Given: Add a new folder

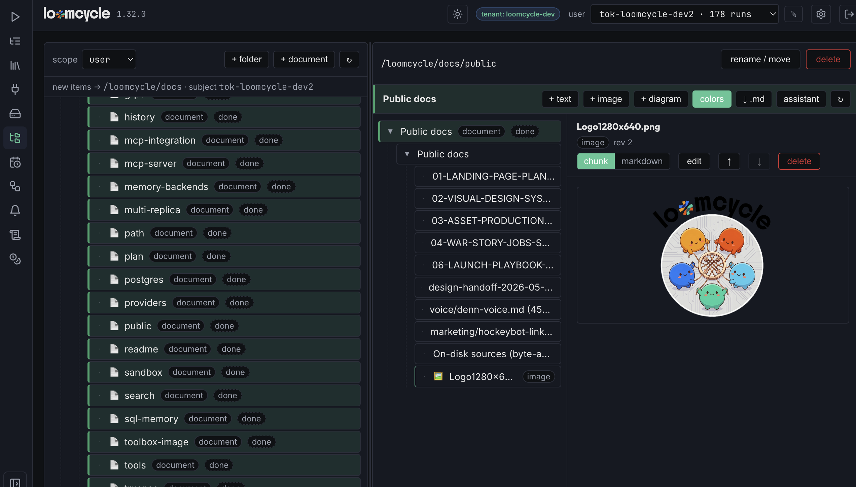Looking at the screenshot, I should 247,60.
